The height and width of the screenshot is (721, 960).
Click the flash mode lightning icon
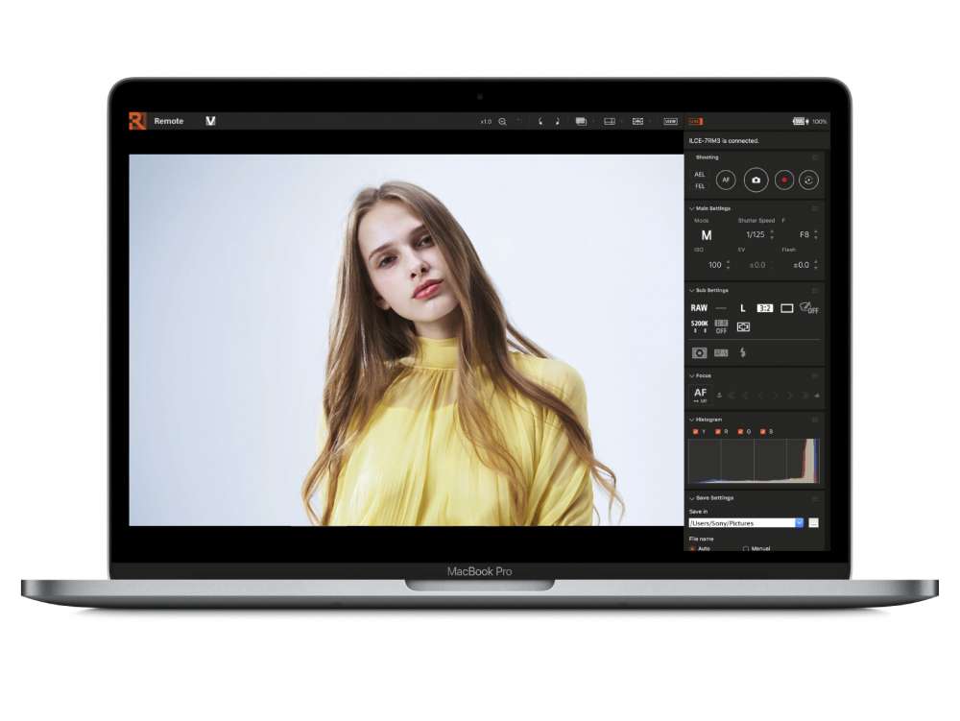point(742,352)
